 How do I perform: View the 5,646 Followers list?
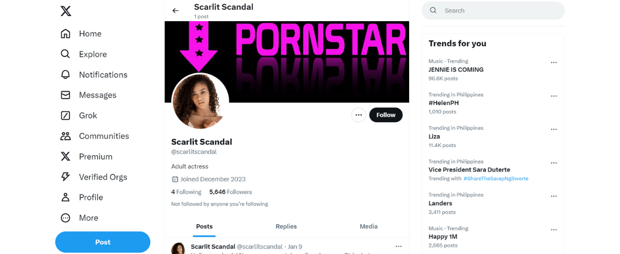[x=230, y=192]
